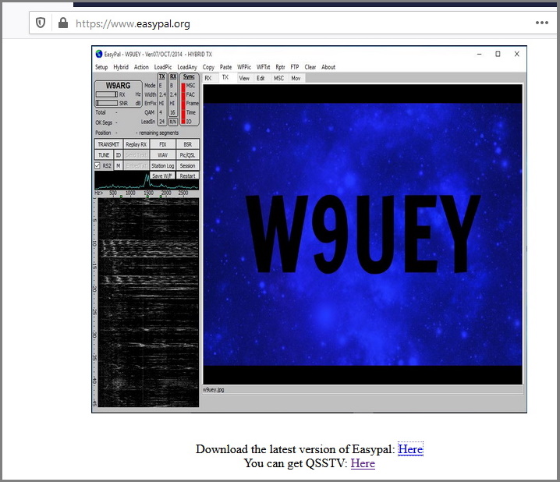Click the SNR level meter bar
Viewport: 560px width, 482px height.
pyautogui.click(x=106, y=103)
